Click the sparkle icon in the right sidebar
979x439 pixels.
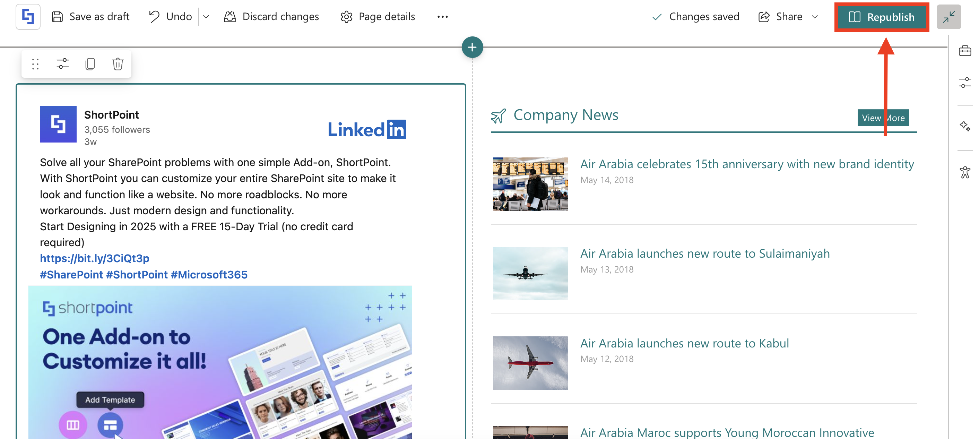pos(964,126)
